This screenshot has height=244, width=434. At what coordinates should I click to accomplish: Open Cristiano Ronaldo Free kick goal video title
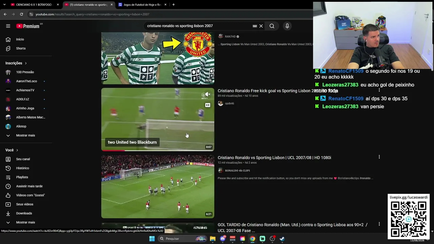pyautogui.click(x=278, y=91)
